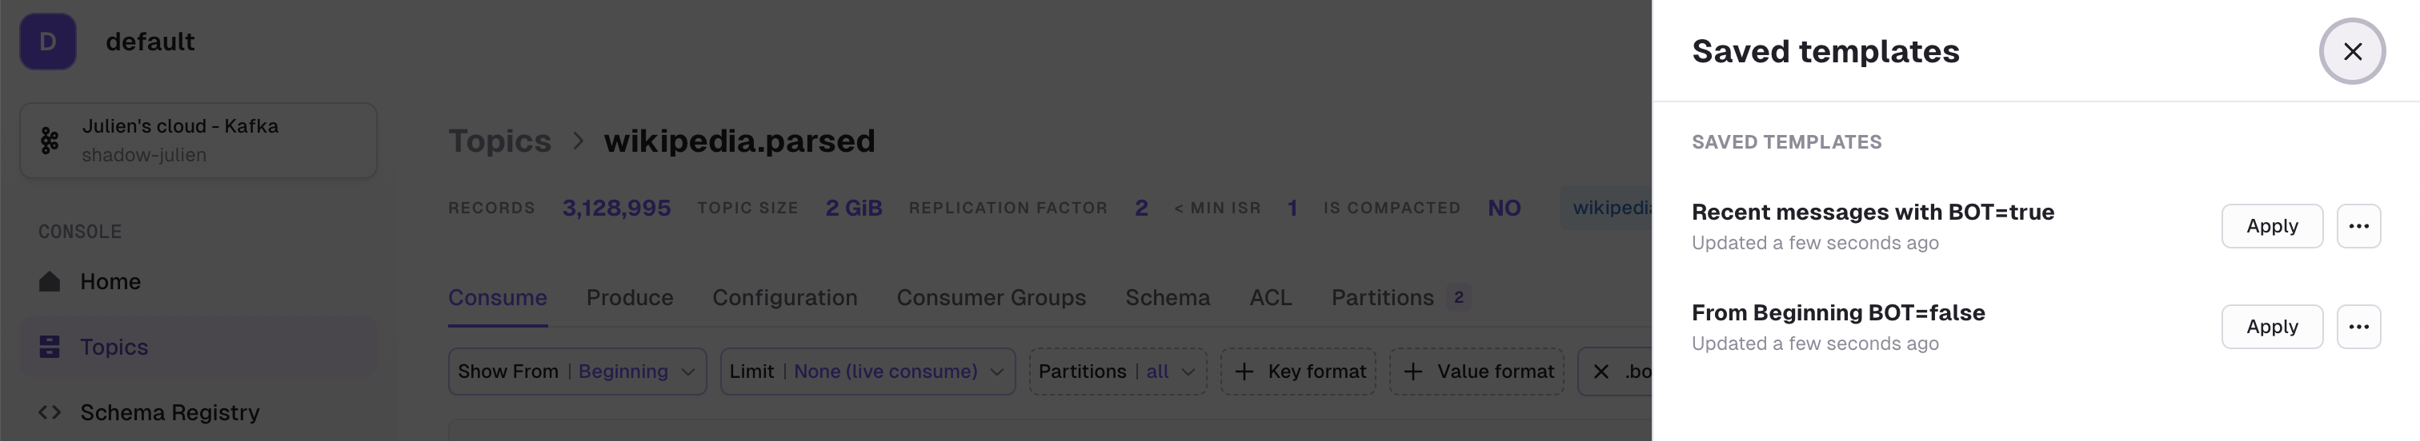Image resolution: width=2420 pixels, height=441 pixels.
Task: Close the Saved templates panel
Action: click(2351, 52)
